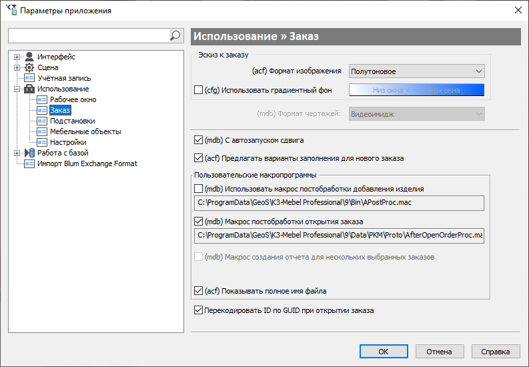Open Рабочее окно settings page
This screenshot has height=367, width=529.
[x=73, y=99]
